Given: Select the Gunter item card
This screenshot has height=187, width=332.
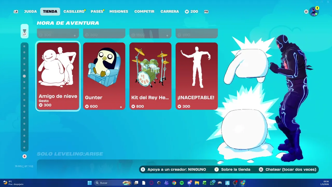Looking at the screenshot, I should [104, 76].
